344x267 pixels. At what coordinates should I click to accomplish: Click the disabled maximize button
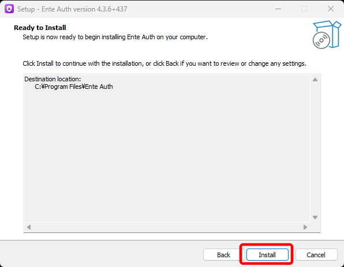click(x=304, y=9)
